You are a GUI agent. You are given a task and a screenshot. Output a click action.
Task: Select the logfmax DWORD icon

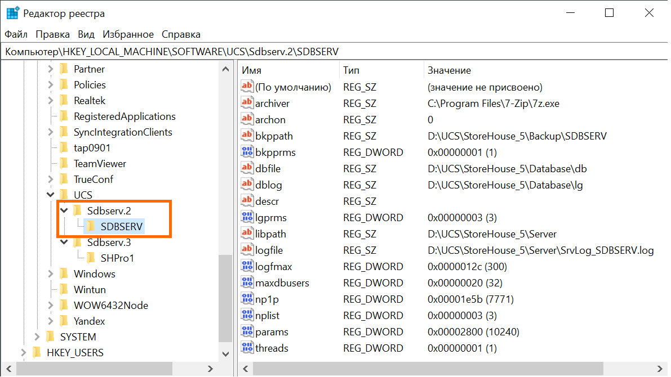click(x=247, y=266)
